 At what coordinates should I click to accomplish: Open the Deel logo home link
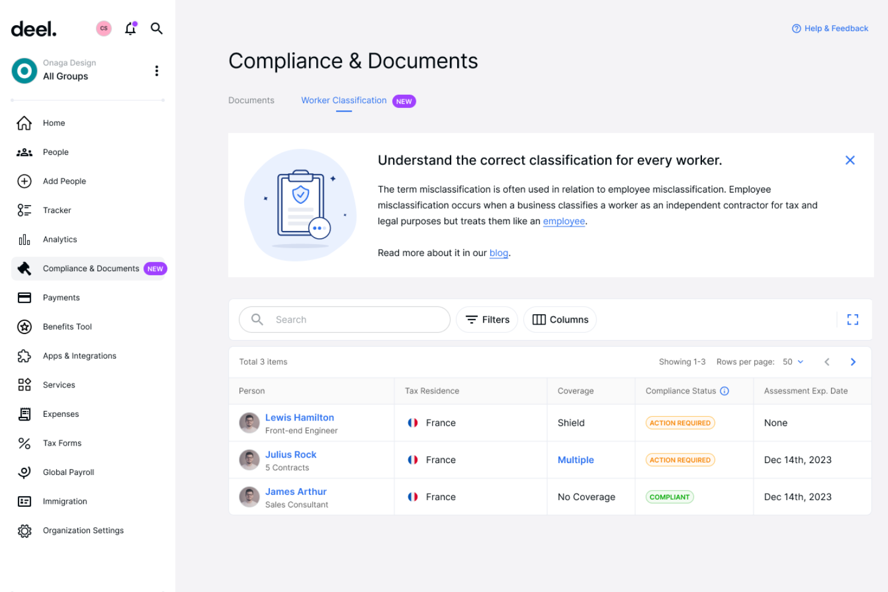pos(34,29)
